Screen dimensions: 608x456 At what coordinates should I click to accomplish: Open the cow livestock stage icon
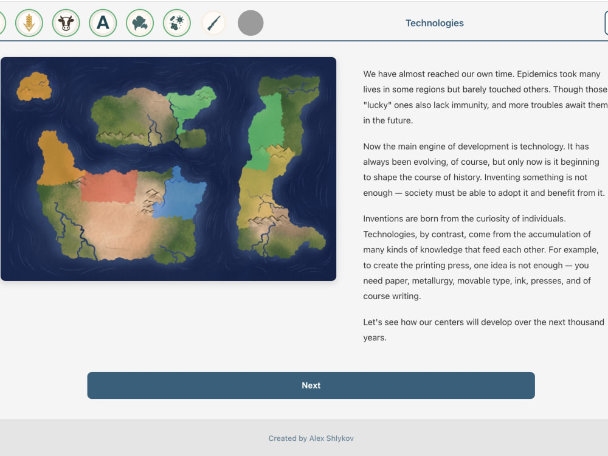[66, 23]
